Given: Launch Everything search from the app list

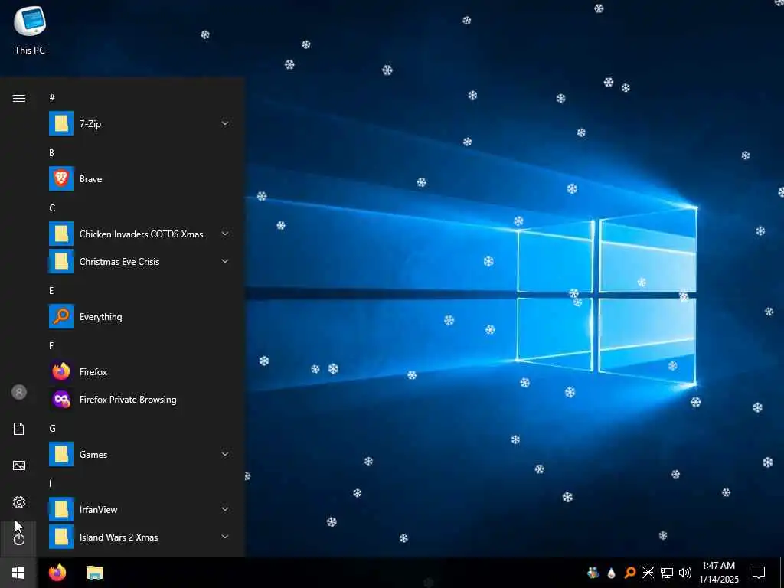Looking at the screenshot, I should point(140,316).
